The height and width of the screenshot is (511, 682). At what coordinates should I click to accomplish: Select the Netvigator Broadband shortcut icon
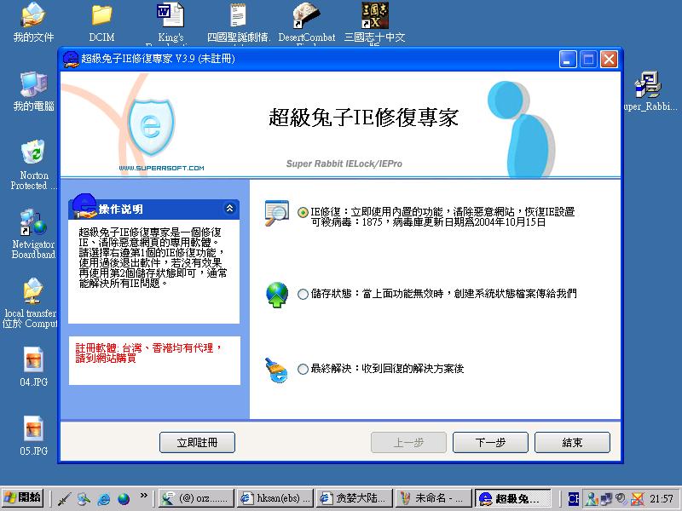tap(33, 233)
